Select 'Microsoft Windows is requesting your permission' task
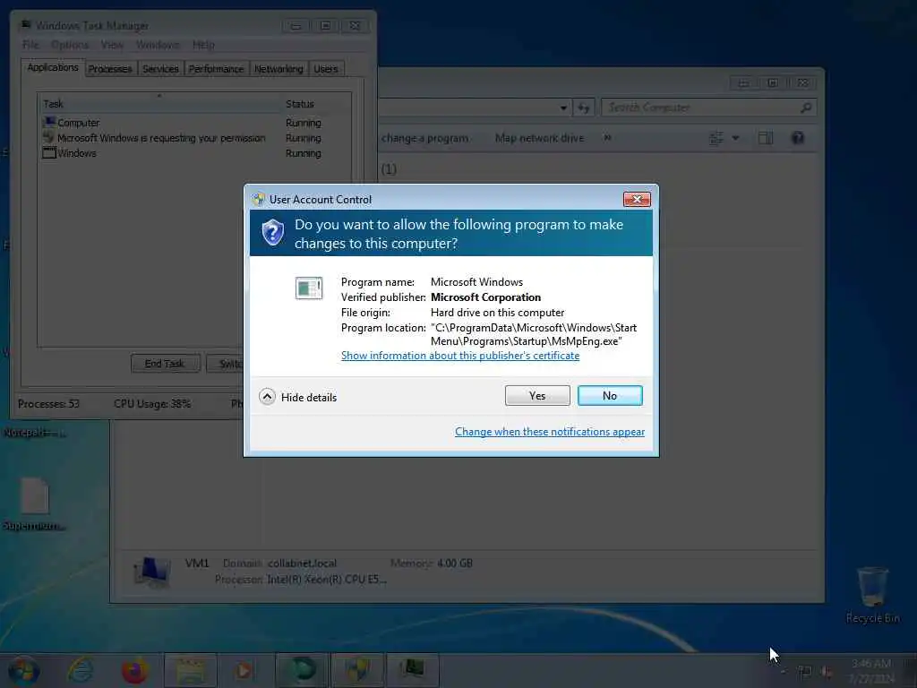 pos(193,138)
